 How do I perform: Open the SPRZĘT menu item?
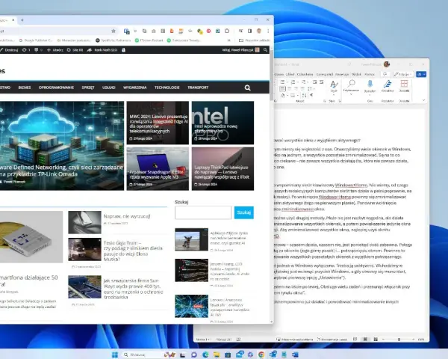coord(88,88)
